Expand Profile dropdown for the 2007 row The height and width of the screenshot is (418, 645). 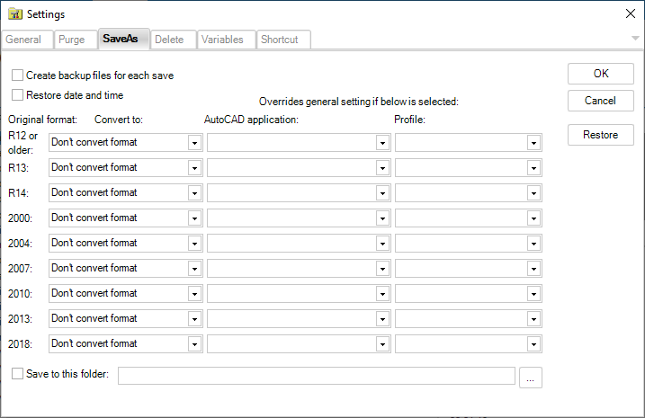pyautogui.click(x=533, y=268)
